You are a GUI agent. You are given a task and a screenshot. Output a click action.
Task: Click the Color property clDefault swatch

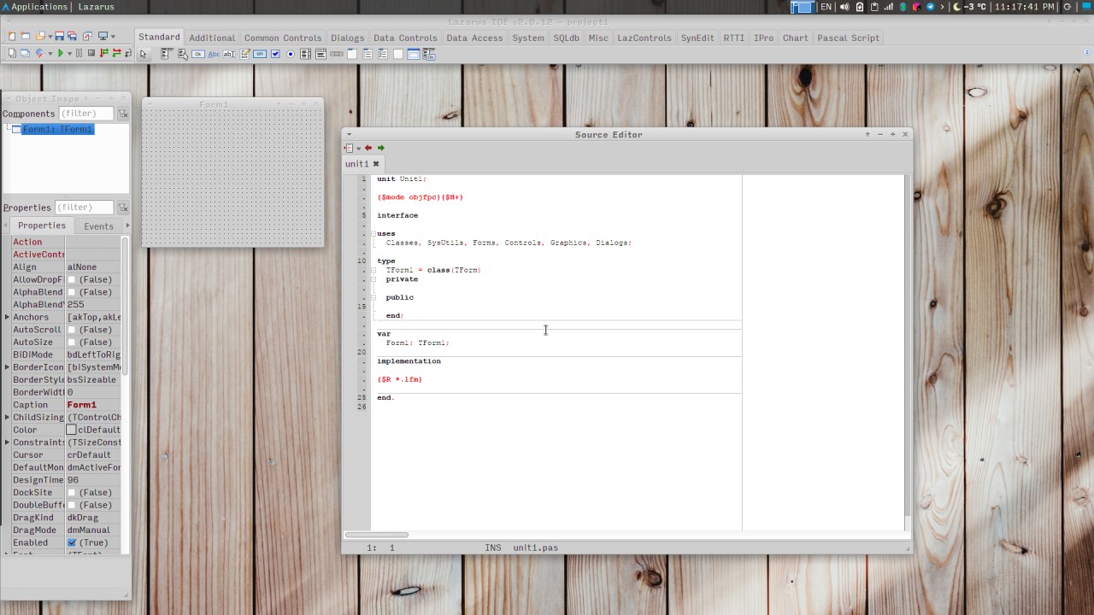tap(72, 430)
